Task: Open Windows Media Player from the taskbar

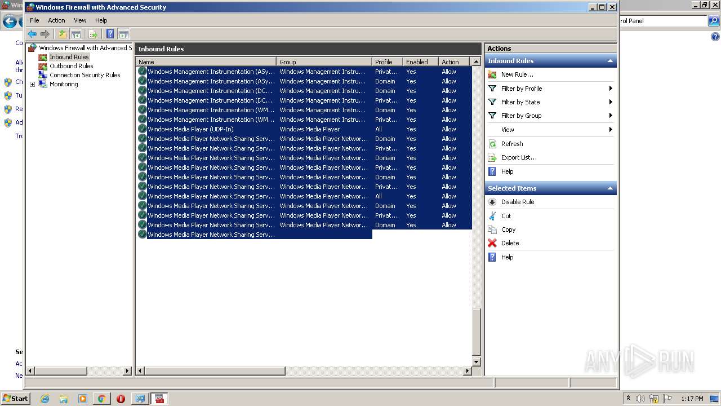Action: [83, 399]
